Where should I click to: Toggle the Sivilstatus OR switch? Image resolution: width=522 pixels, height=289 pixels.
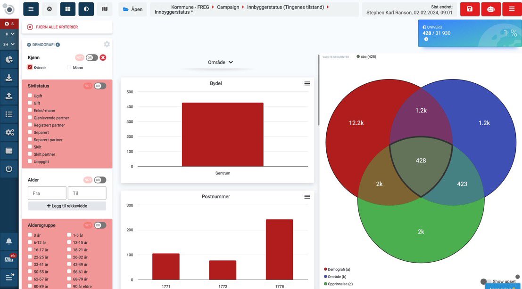(100, 86)
